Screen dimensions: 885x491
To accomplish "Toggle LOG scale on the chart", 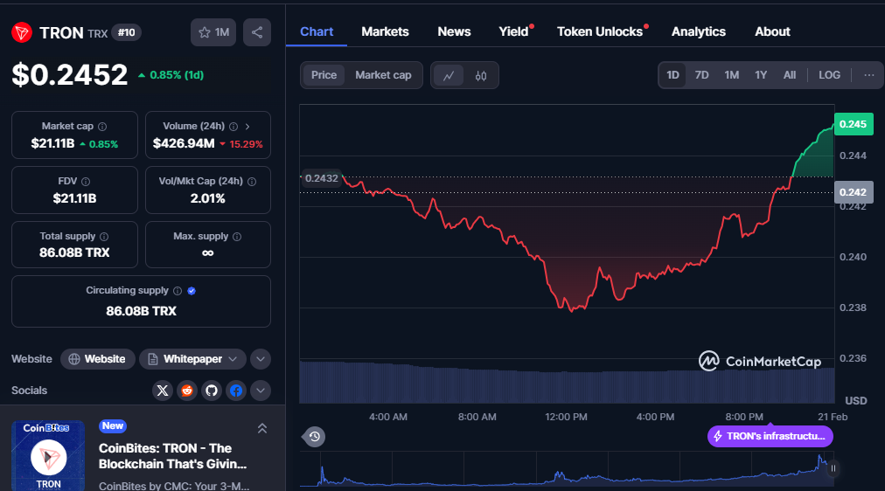I will tap(829, 75).
